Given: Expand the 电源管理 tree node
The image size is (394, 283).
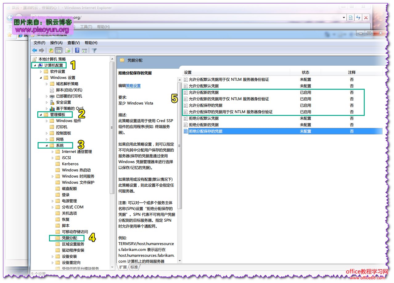Looking at the screenshot, I should (x=52, y=201).
